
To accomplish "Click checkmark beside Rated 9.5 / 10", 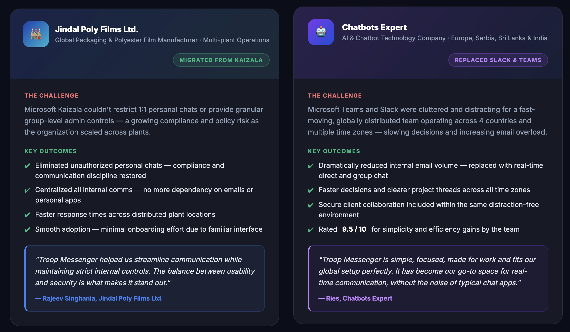I will 311,230.
